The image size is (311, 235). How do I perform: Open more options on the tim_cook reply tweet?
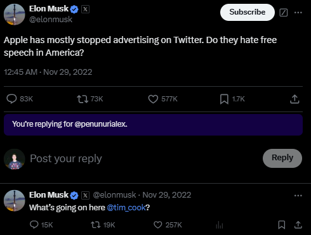click(298, 196)
